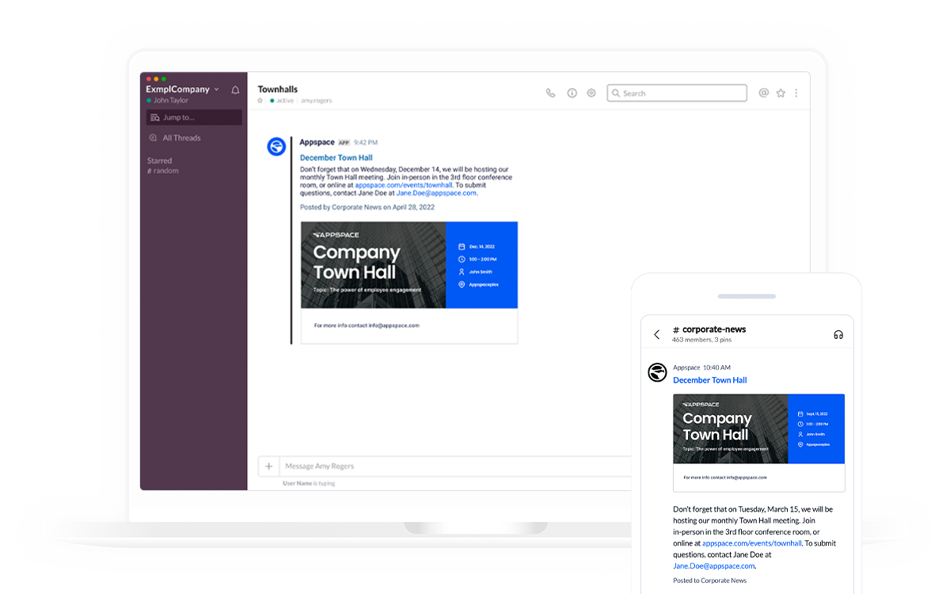
Task: Click the Search field in header
Action: click(677, 93)
